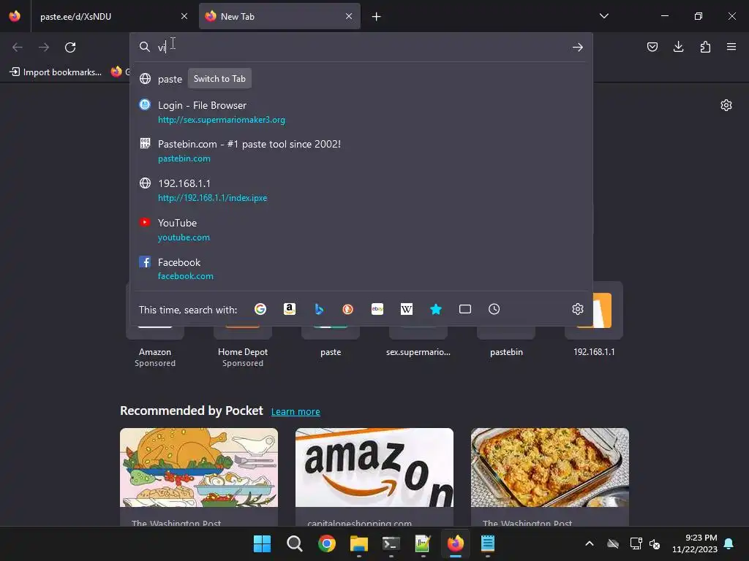Search in open Tabs icon

click(464, 309)
